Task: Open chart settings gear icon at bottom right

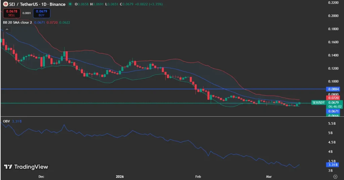Action: pos(335,177)
